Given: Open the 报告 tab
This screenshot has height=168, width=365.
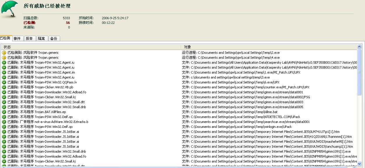Looking at the screenshot, I should (x=29, y=38).
